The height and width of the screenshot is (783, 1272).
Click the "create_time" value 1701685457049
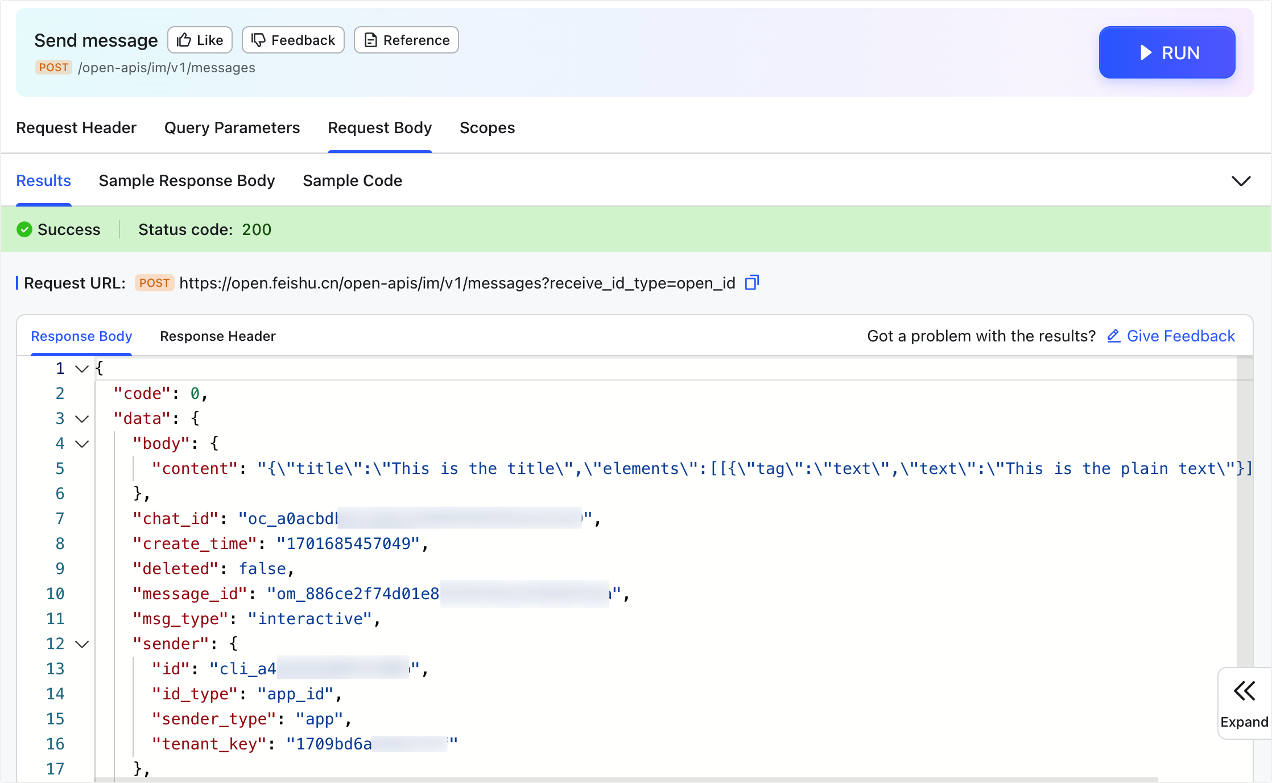[348, 543]
